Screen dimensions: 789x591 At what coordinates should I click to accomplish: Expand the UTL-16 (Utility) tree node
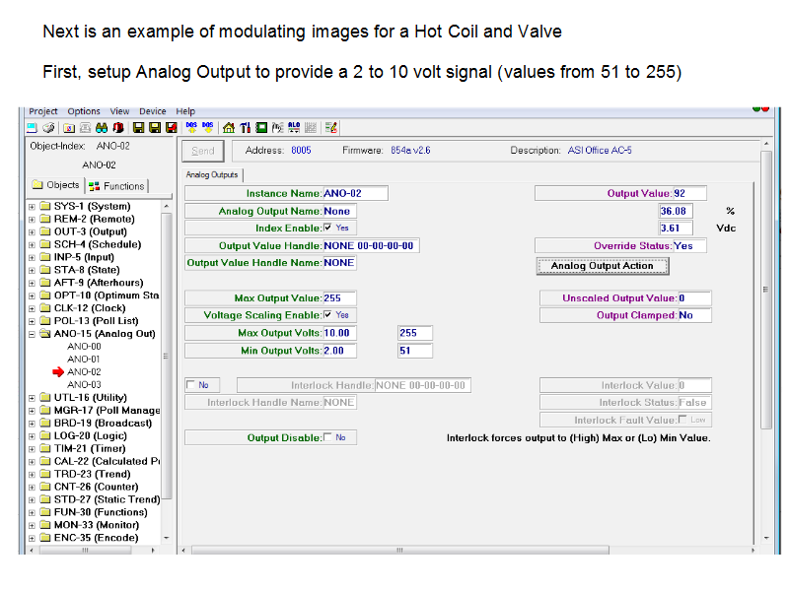[x=32, y=398]
